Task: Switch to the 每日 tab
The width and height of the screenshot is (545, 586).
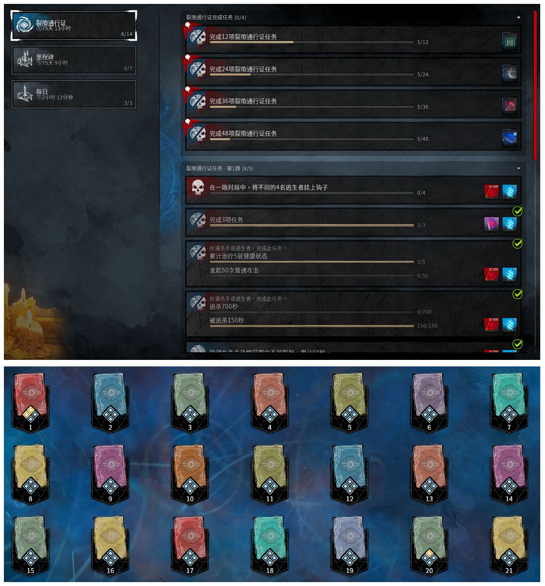Action: pos(74,94)
